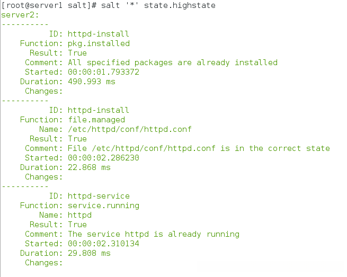Click the httpd-service ID value
This screenshot has width=347, height=277.
click(99, 196)
